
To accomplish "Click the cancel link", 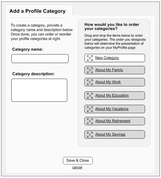I will tap(77, 167).
